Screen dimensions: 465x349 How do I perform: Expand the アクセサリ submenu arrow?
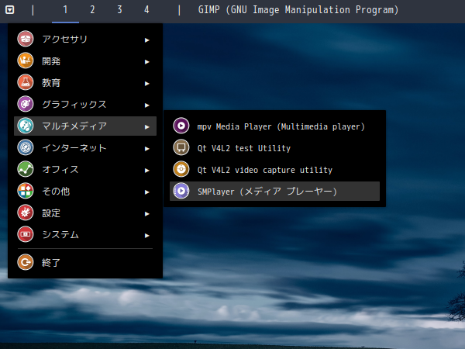146,40
